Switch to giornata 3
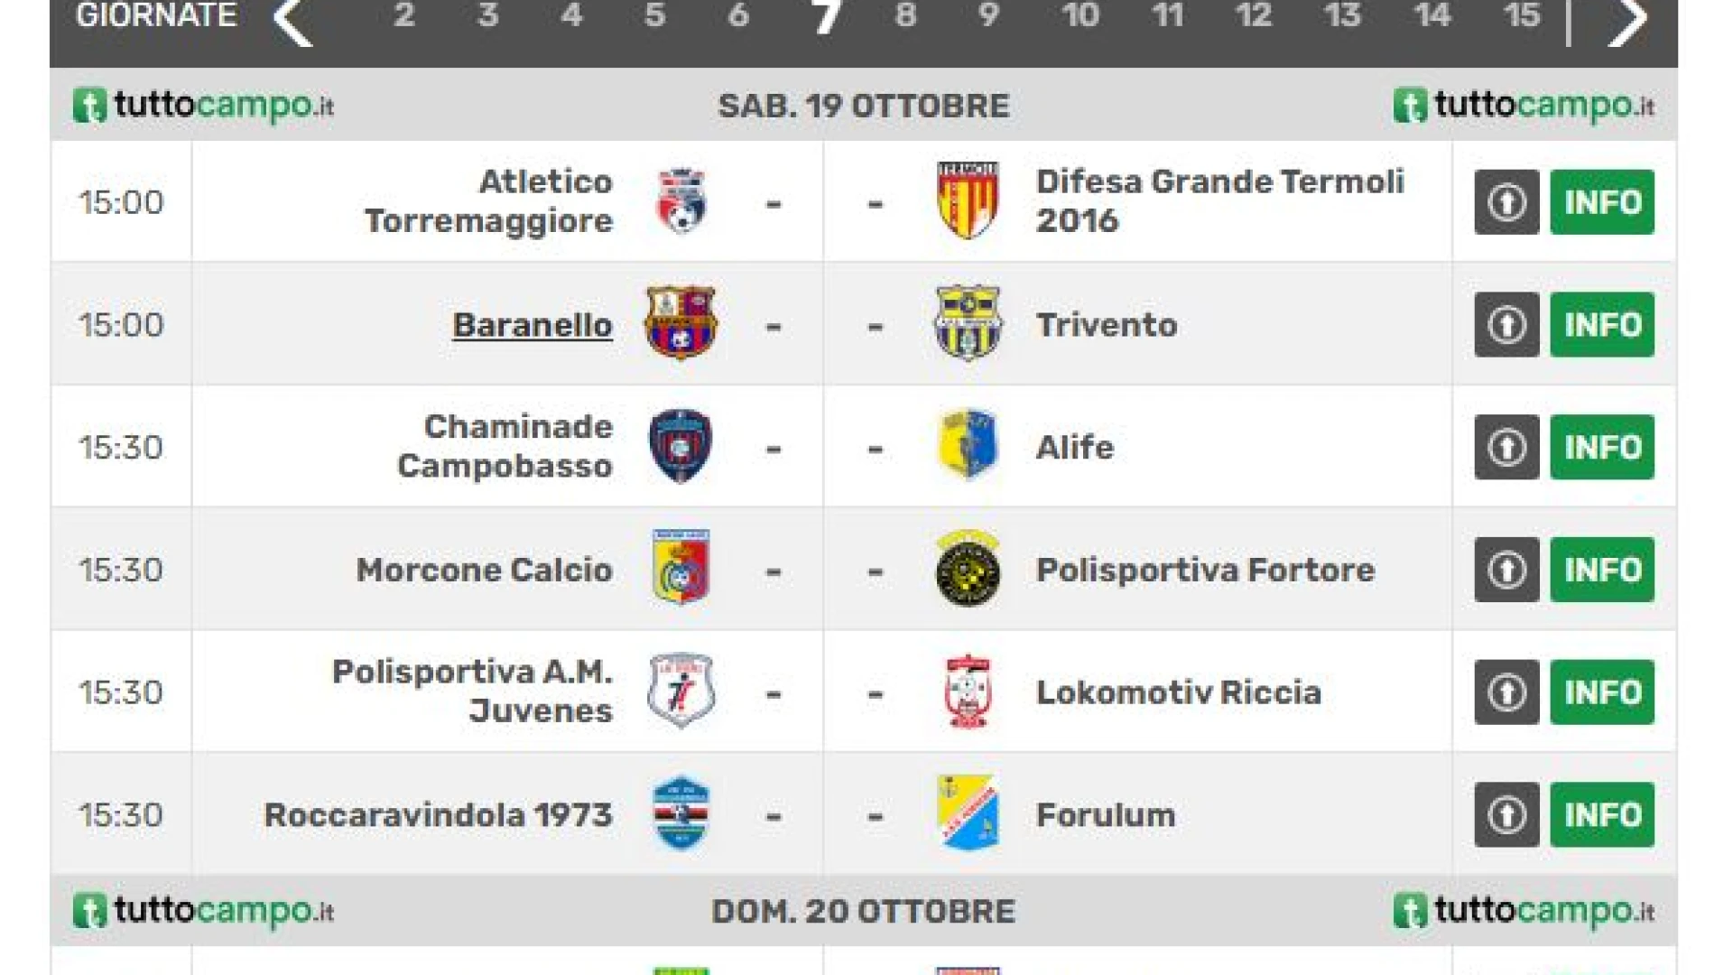 (487, 15)
